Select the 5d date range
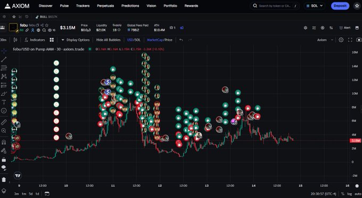362x198 pixels. tap(31, 194)
